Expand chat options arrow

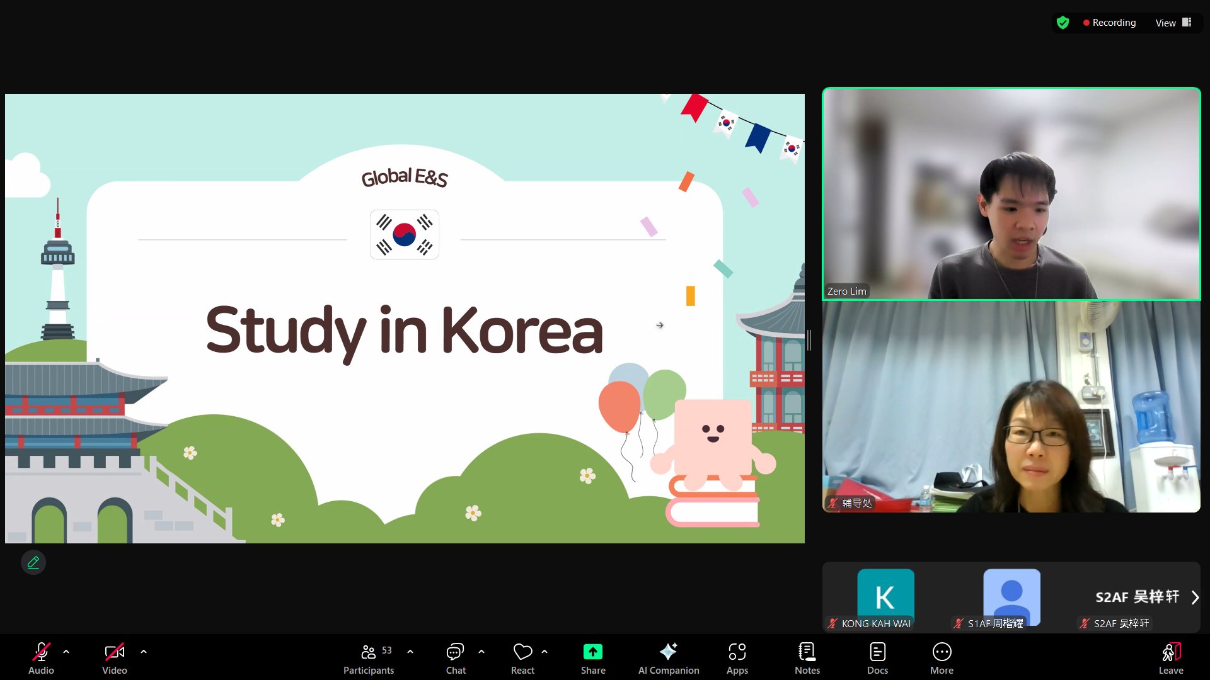pos(481,652)
